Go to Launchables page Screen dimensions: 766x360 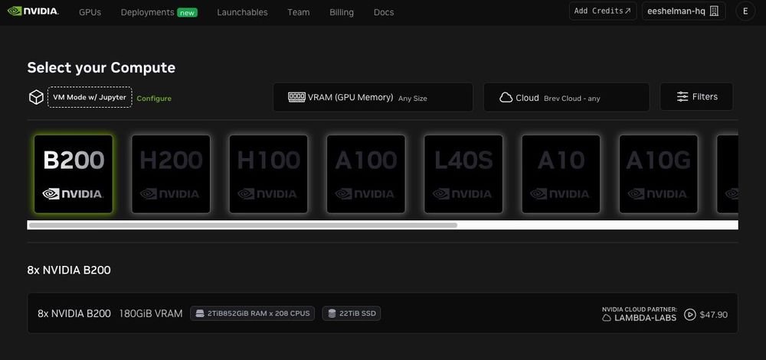coord(242,12)
